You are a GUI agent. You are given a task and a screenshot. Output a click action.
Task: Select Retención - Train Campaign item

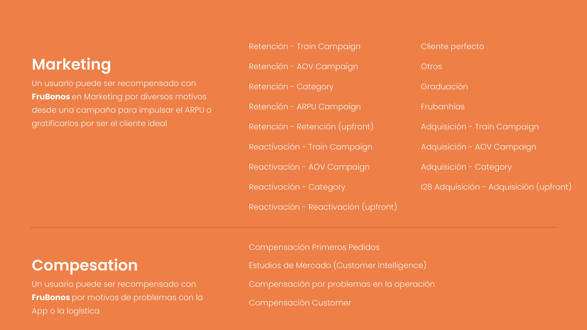(x=304, y=47)
